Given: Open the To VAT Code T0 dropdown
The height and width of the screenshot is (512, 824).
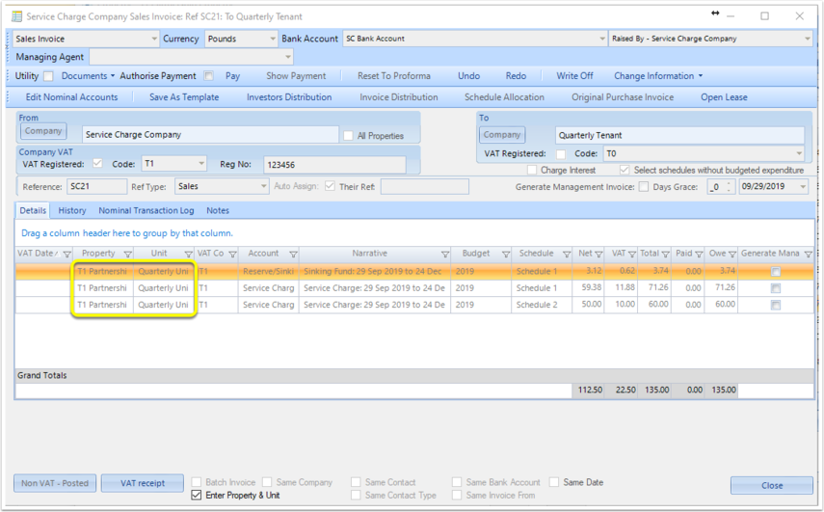Looking at the screenshot, I should click(799, 153).
